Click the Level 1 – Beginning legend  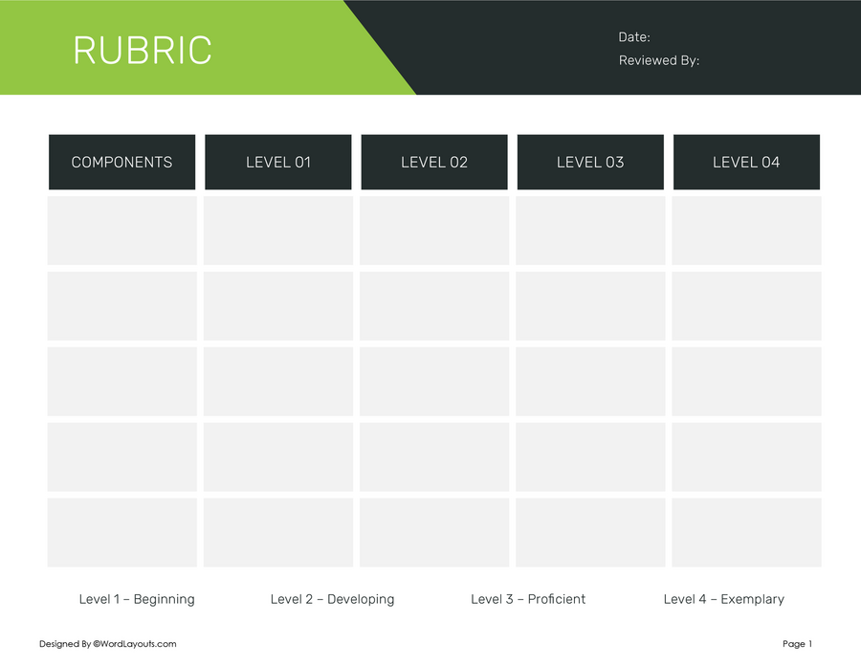point(137,599)
